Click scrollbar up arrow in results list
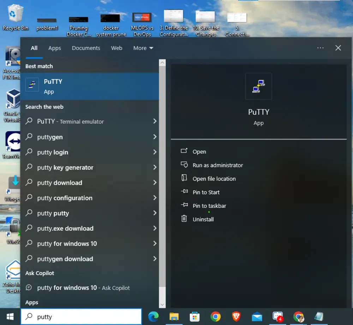Viewport: 353px width, 325px height. click(x=162, y=63)
